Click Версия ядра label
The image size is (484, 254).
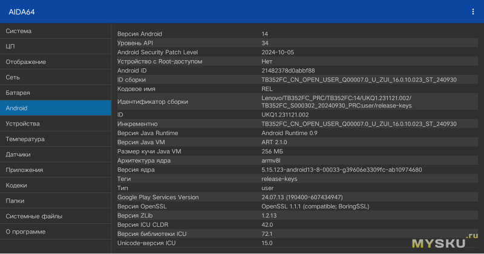point(136,170)
